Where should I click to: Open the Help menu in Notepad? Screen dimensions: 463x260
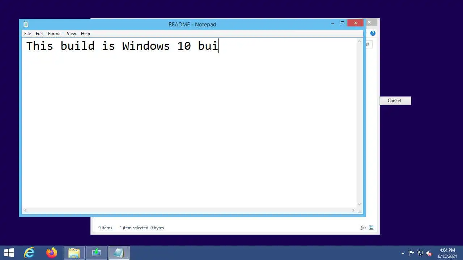pyautogui.click(x=85, y=34)
